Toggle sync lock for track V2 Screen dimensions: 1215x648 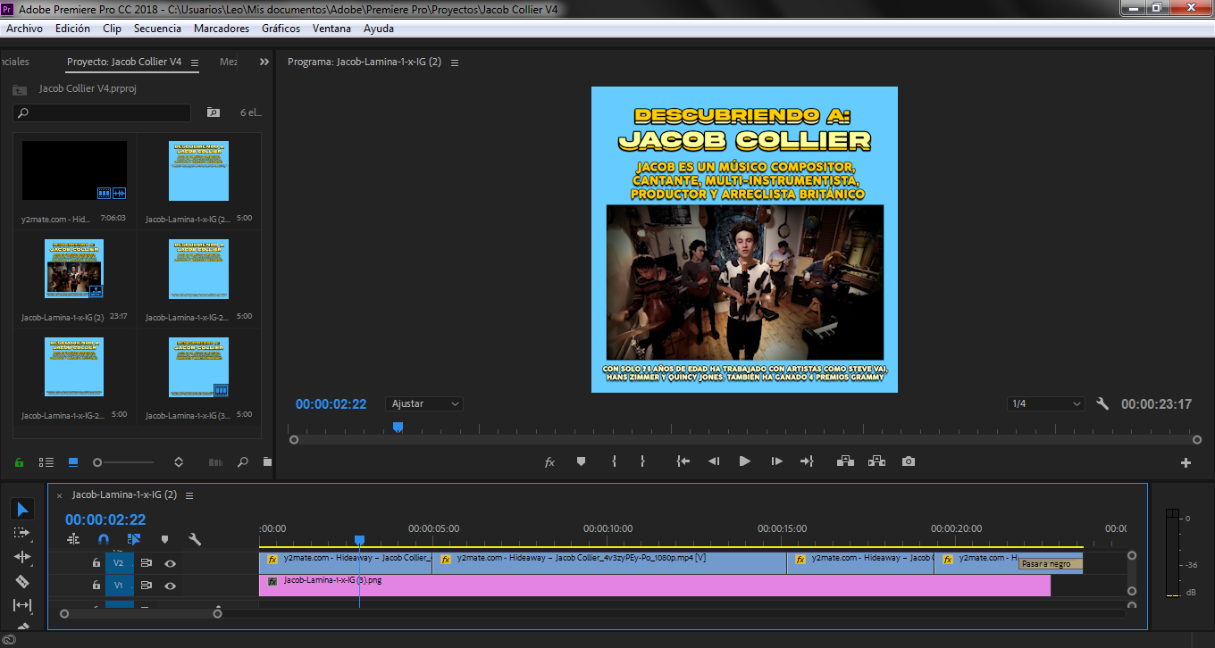coord(146,563)
